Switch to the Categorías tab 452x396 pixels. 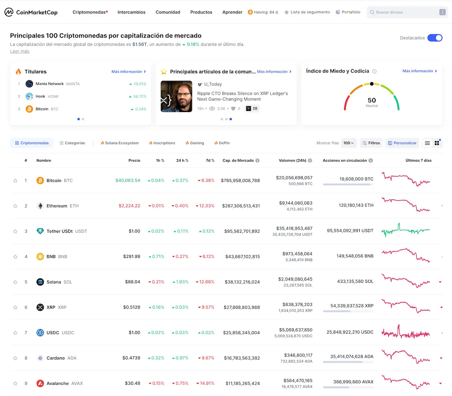point(72,143)
